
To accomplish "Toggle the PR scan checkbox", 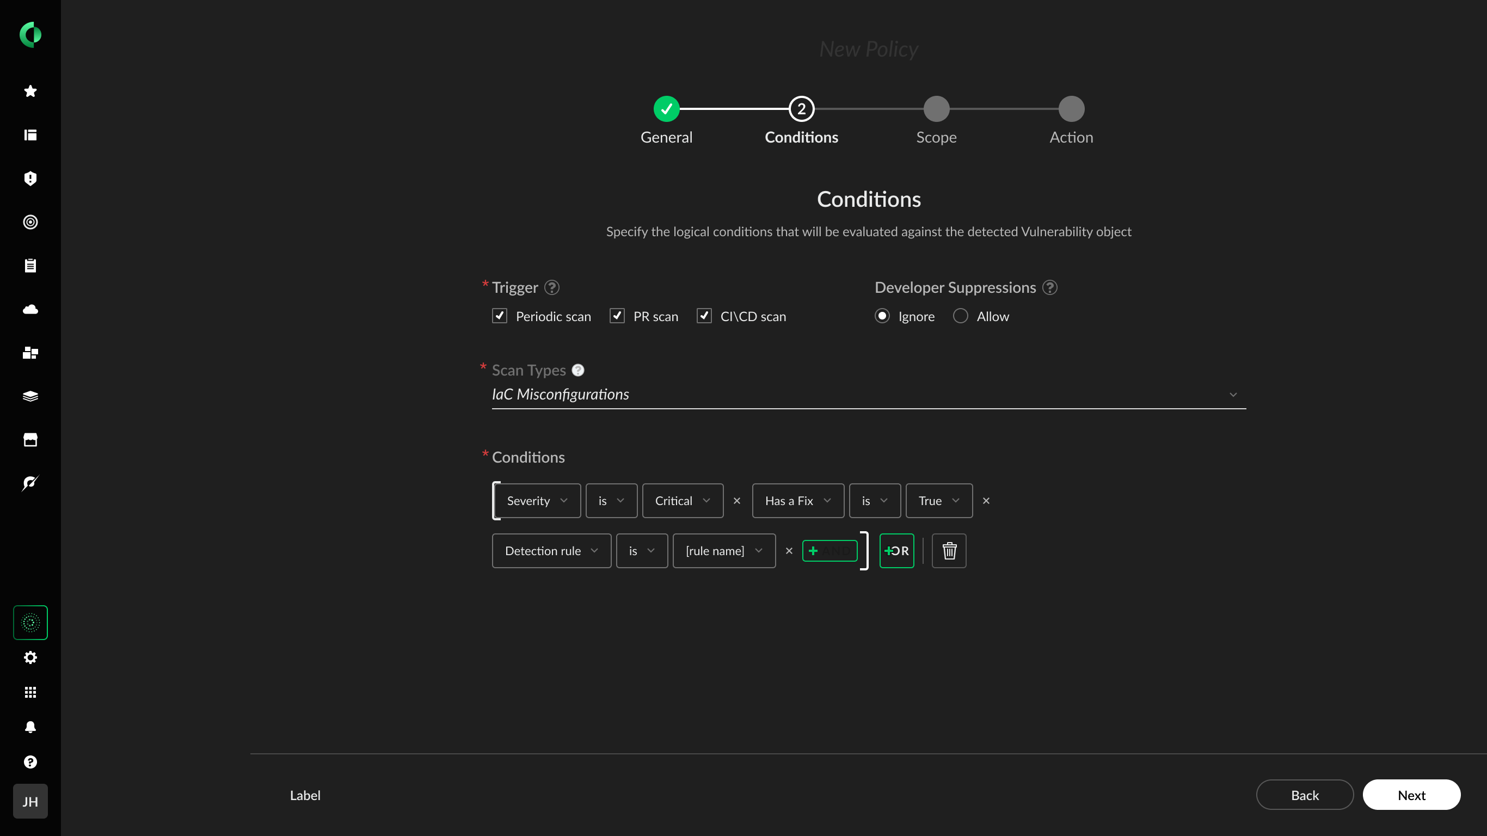I will [x=617, y=316].
